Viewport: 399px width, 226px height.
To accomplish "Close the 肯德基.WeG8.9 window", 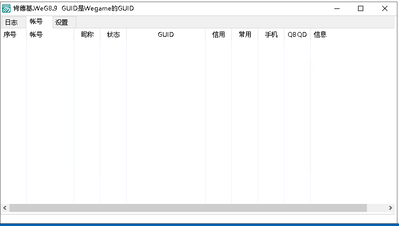I will pyautogui.click(x=385, y=8).
